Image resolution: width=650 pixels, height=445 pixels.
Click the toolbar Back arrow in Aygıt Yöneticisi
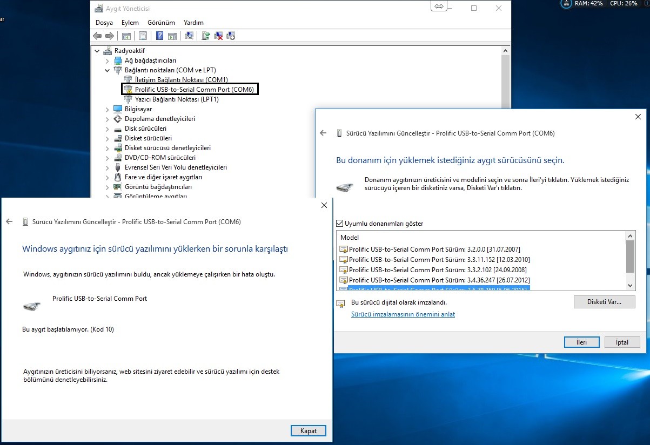pyautogui.click(x=97, y=36)
